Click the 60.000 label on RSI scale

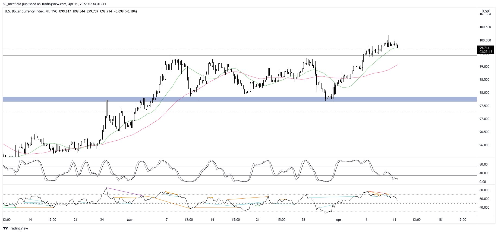coord(485,199)
